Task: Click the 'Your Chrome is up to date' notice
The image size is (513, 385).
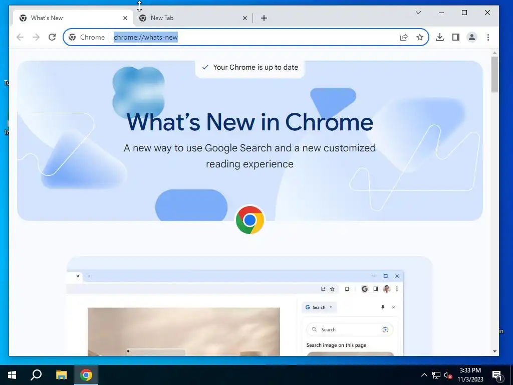Action: point(250,68)
